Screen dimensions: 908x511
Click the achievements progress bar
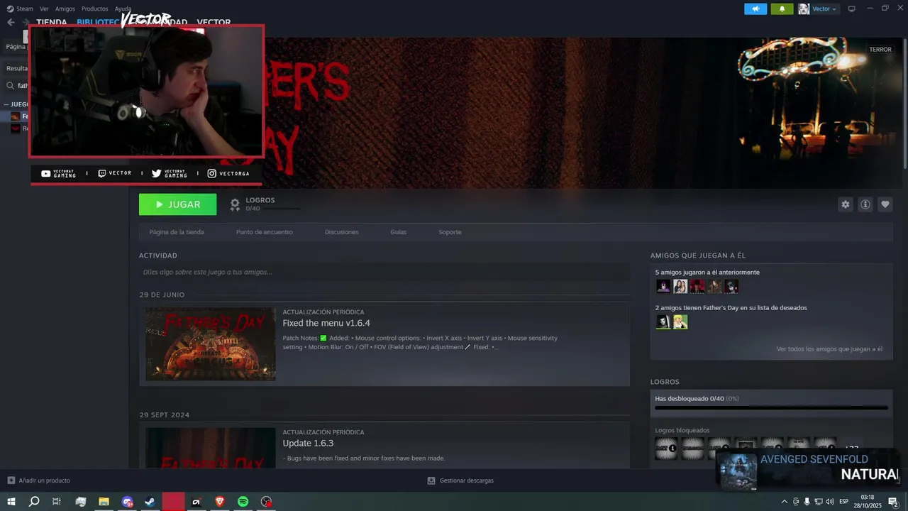click(x=771, y=407)
